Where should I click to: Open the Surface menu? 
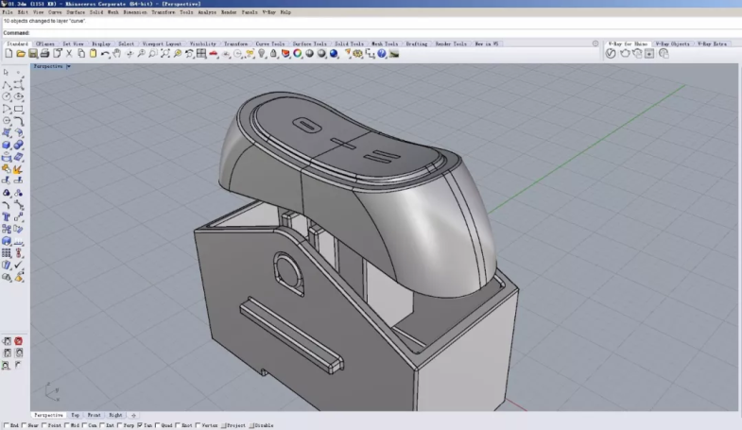tap(76, 12)
